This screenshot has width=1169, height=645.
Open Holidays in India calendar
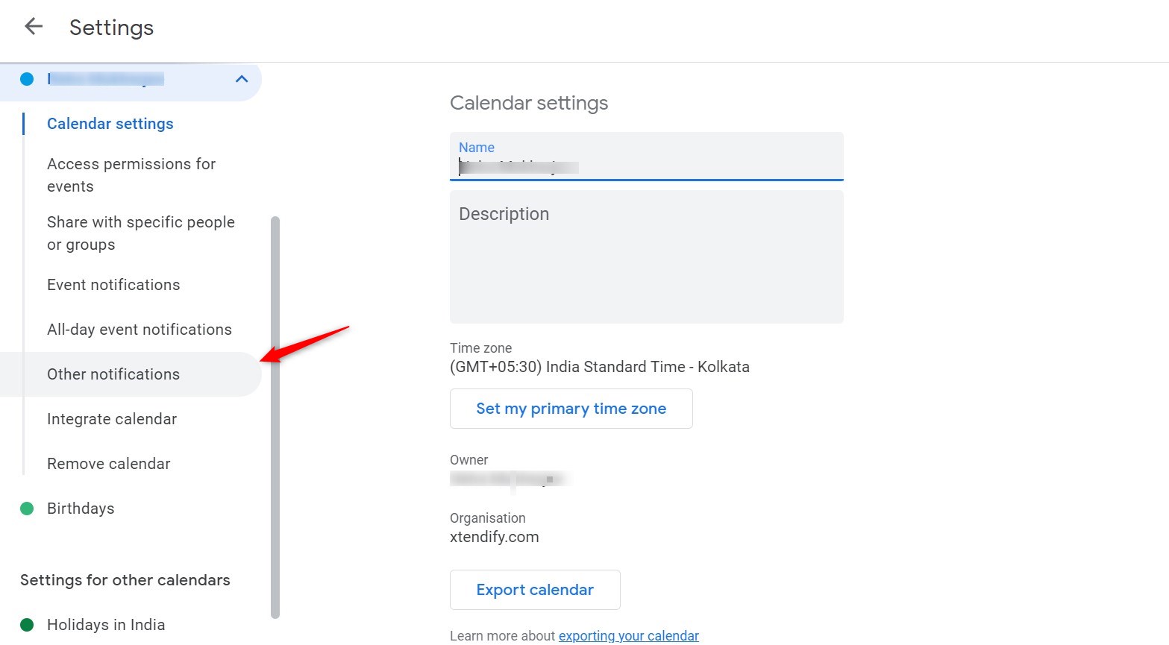(x=106, y=625)
